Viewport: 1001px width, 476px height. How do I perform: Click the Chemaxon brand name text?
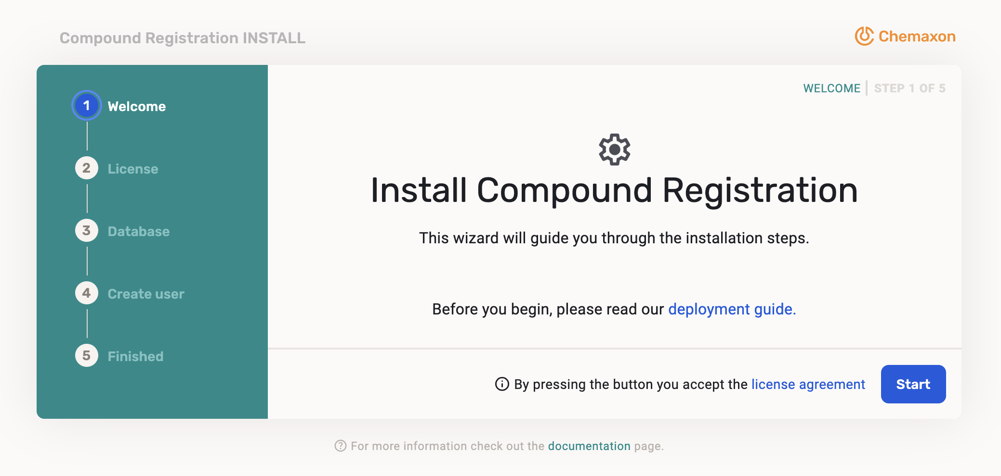[917, 37]
